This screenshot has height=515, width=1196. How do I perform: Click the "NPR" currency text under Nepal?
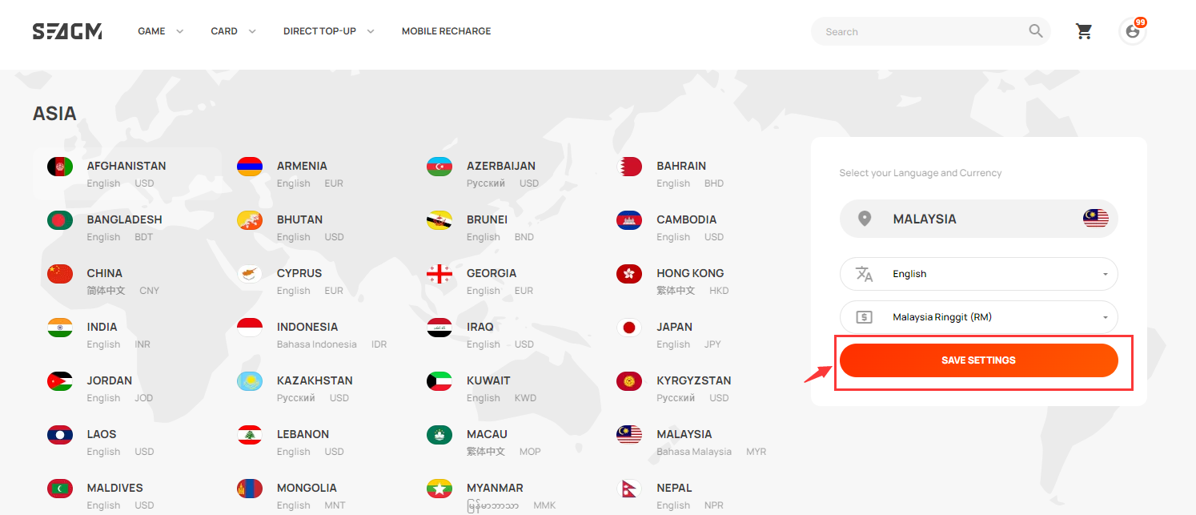coord(714,505)
